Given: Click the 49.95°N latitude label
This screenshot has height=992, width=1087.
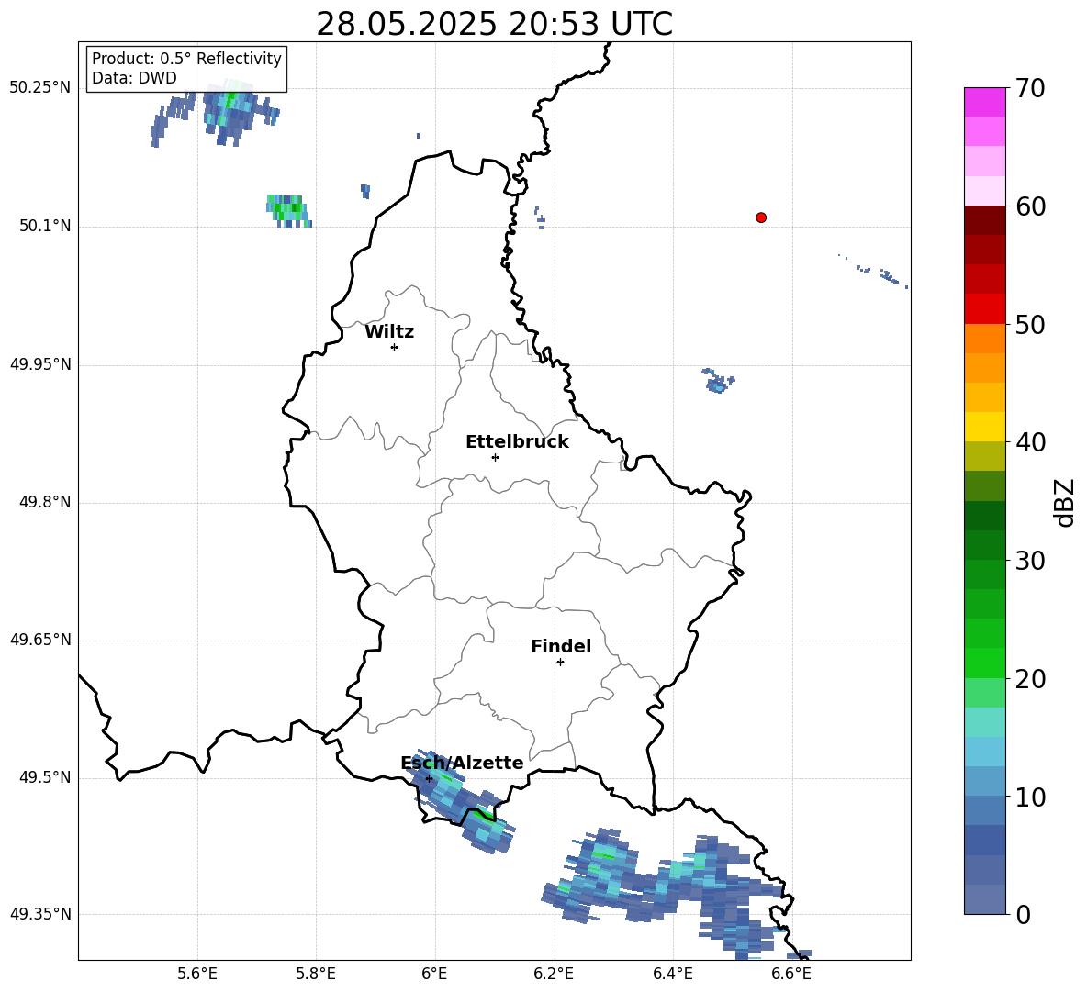Looking at the screenshot, I should (x=40, y=363).
